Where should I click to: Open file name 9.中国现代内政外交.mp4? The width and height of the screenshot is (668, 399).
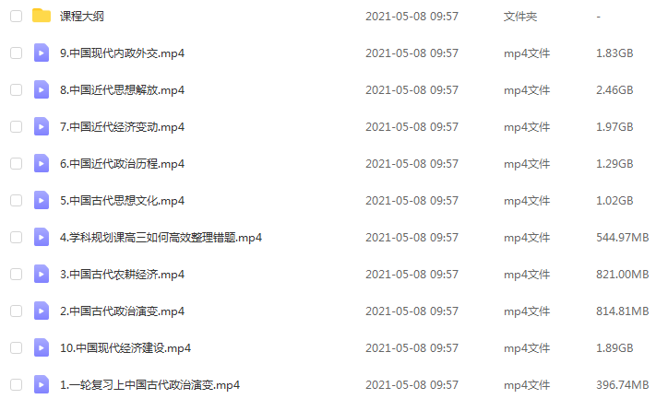[x=123, y=53]
